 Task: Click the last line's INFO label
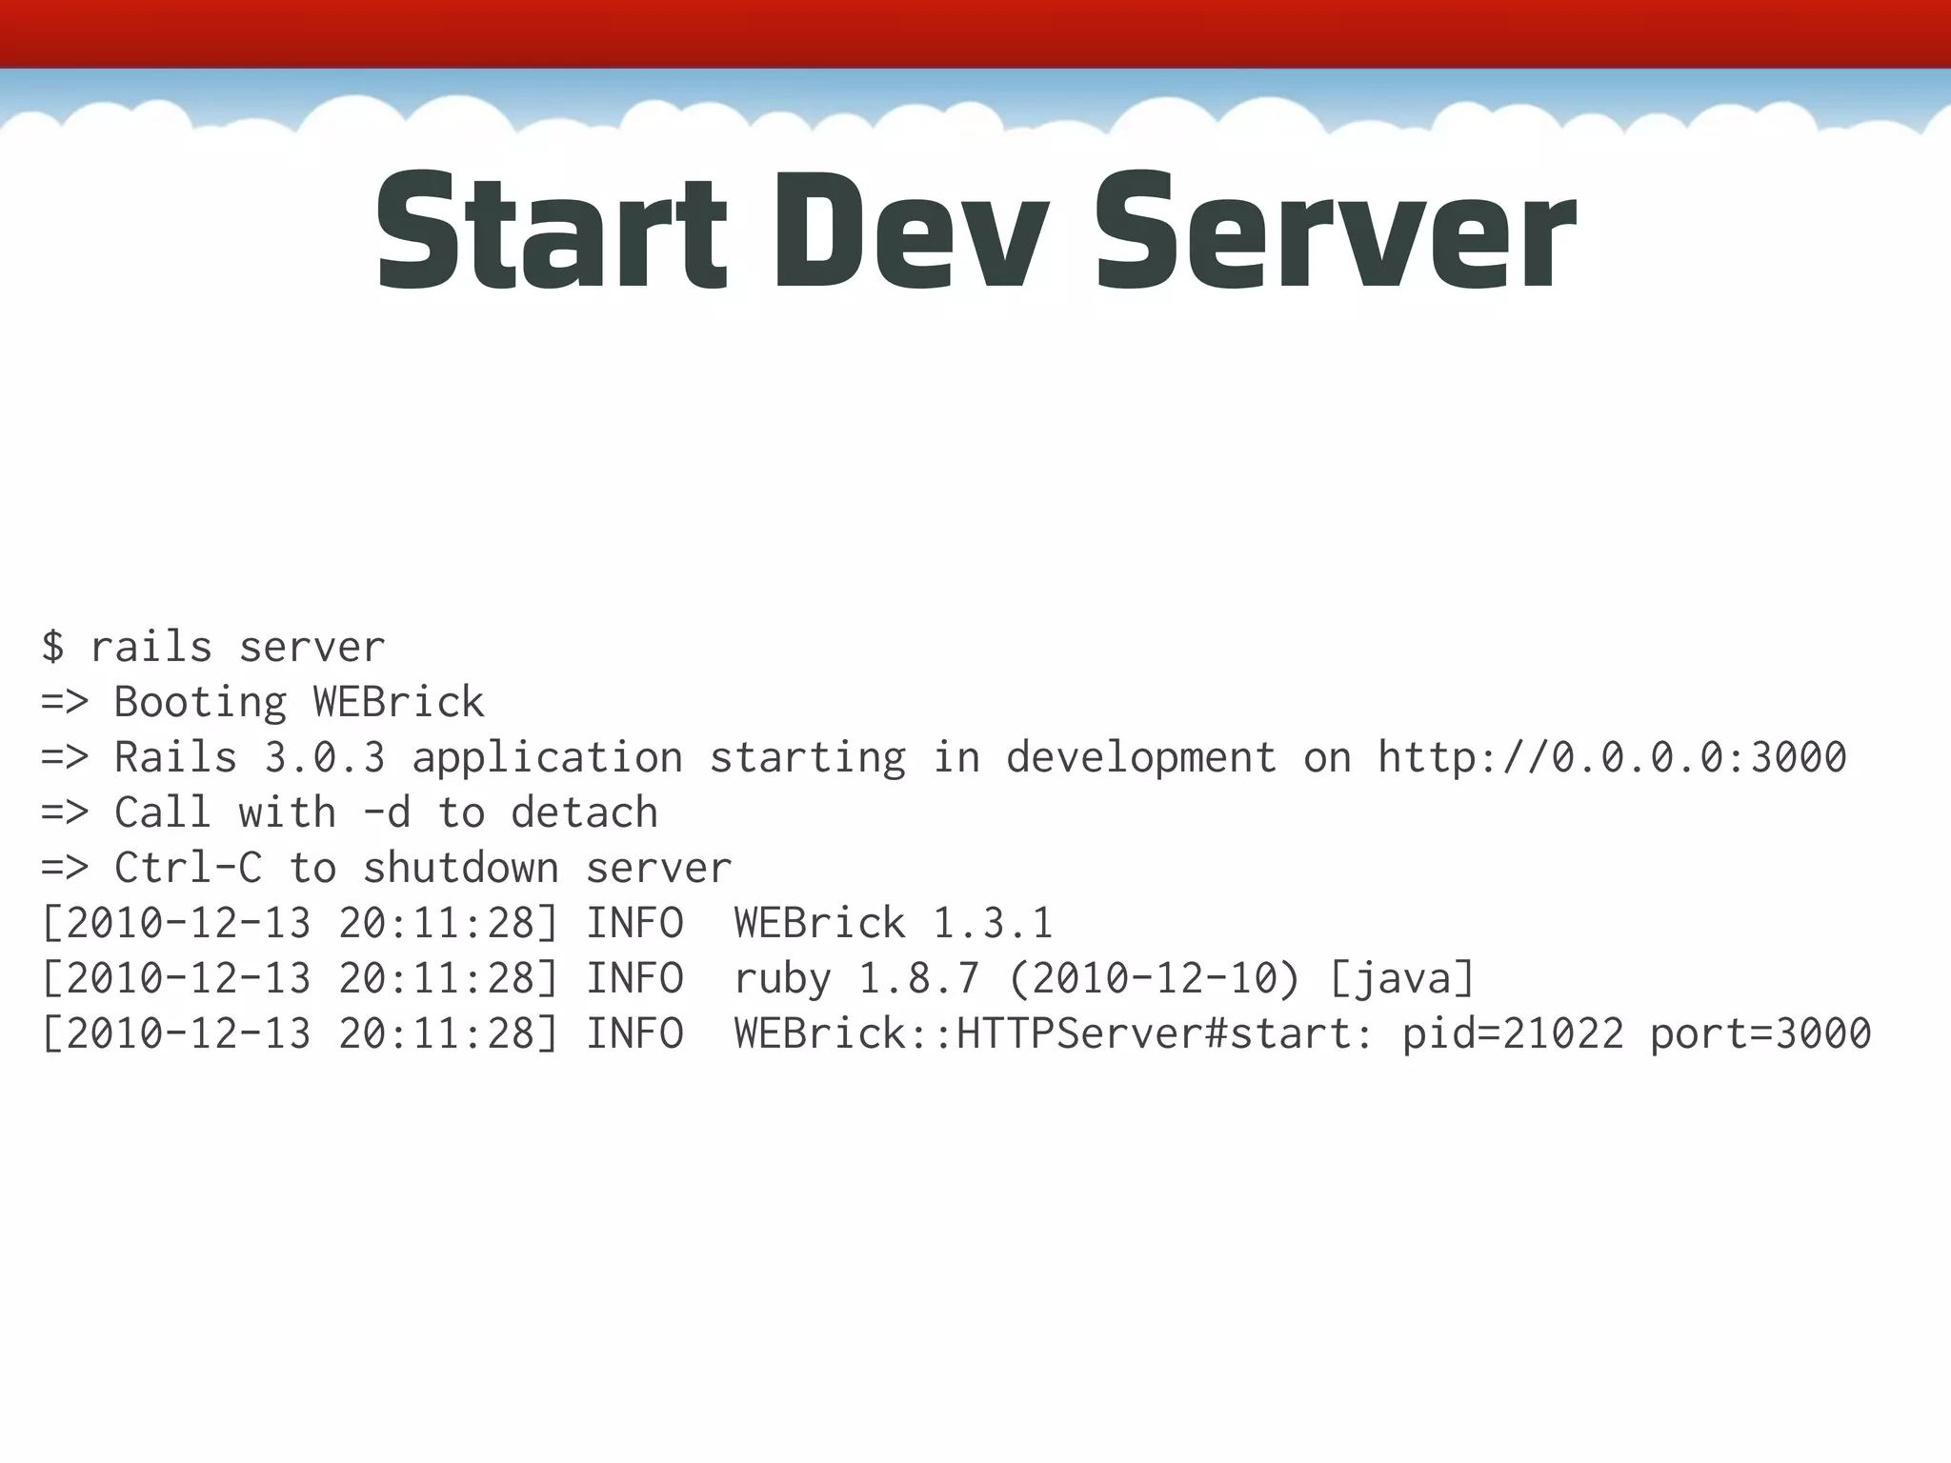[634, 1033]
